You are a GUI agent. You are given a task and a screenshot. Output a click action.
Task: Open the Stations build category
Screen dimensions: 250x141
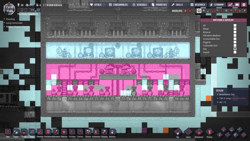click(80, 133)
